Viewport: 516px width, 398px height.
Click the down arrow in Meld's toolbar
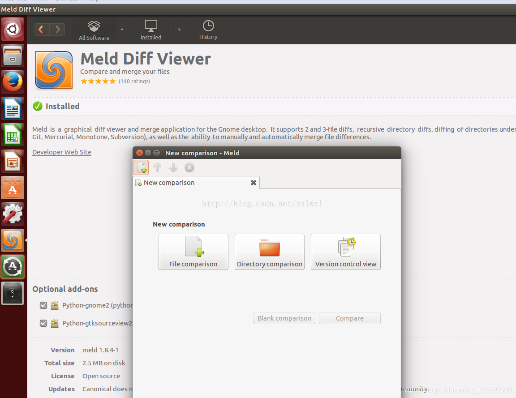173,167
